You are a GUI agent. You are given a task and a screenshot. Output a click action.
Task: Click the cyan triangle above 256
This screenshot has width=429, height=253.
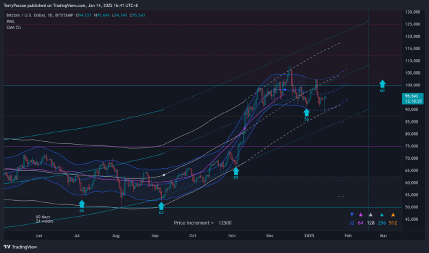[382, 215]
